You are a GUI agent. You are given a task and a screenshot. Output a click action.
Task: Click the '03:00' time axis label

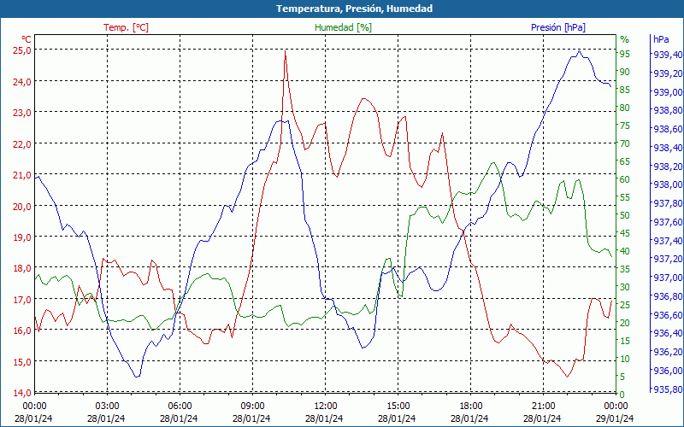pyautogui.click(x=108, y=406)
